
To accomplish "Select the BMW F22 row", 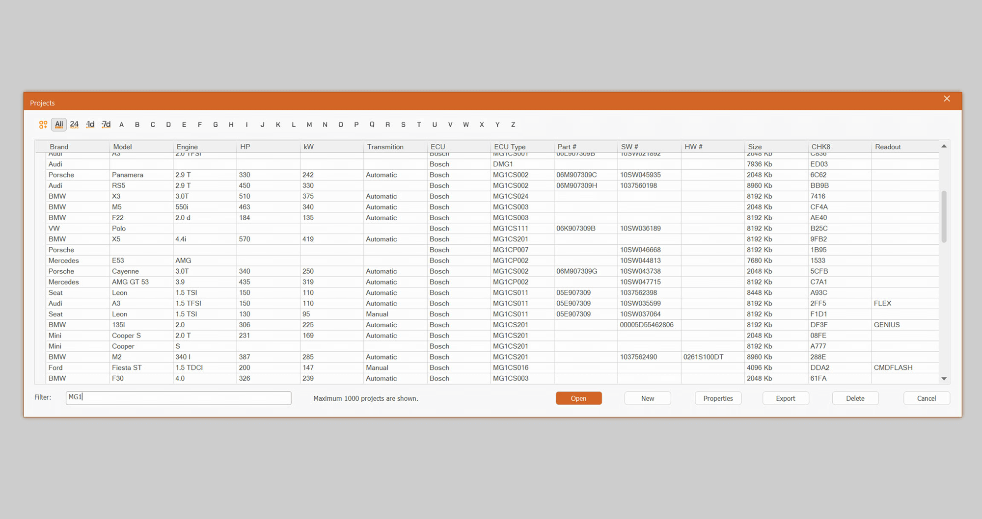I will coord(492,218).
